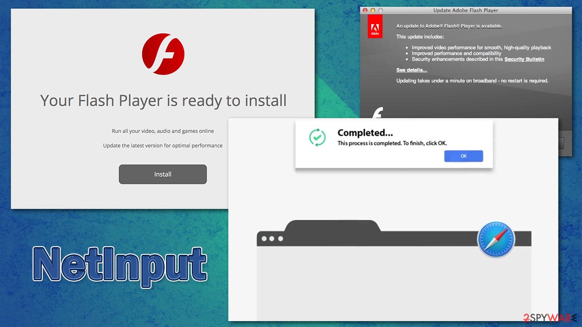
Task: Click the Safari compass icon
Action: coord(496,239)
